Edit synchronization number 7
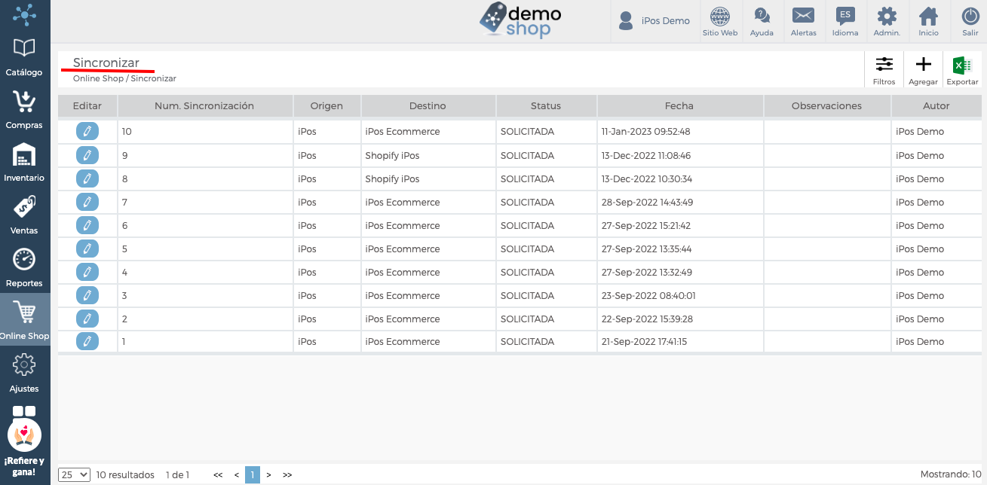The image size is (987, 485). [87, 202]
